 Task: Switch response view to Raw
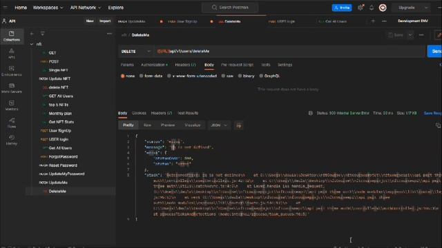pyautogui.click(x=147, y=125)
